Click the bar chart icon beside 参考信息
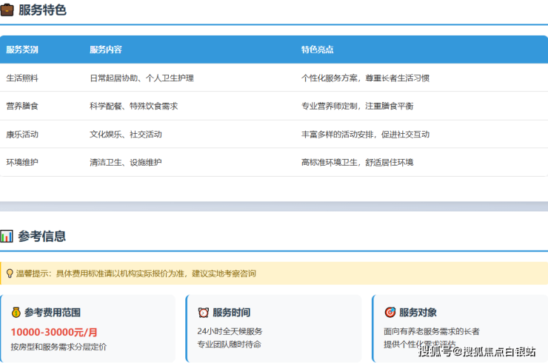 tap(7, 237)
